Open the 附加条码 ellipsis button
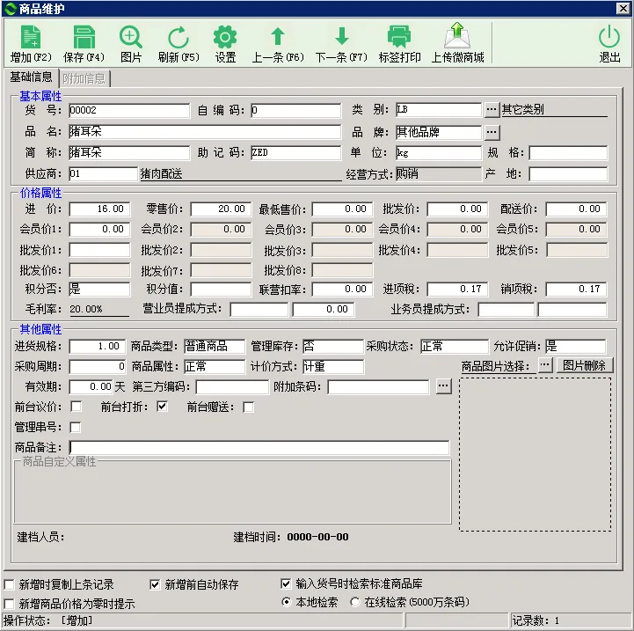634x631 pixels. [443, 386]
